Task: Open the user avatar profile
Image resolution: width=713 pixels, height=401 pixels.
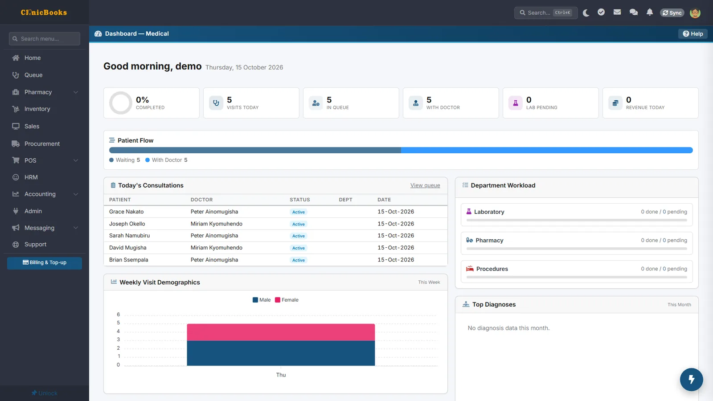Action: (x=695, y=13)
